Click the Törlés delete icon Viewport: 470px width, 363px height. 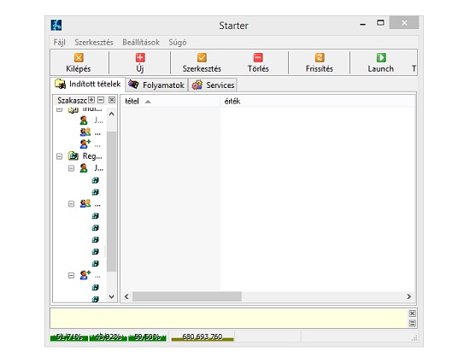pos(258,57)
